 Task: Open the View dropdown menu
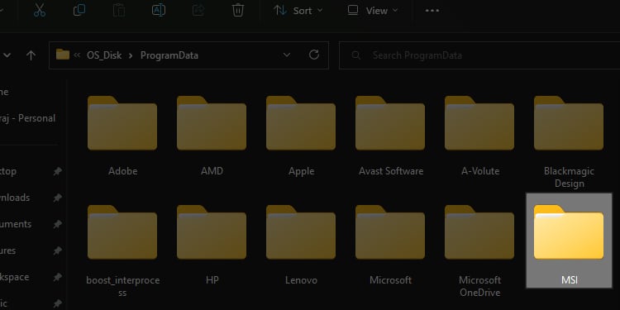373,11
